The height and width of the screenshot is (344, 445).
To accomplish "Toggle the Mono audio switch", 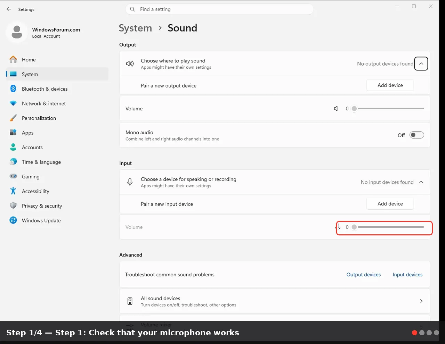I will (x=416, y=135).
